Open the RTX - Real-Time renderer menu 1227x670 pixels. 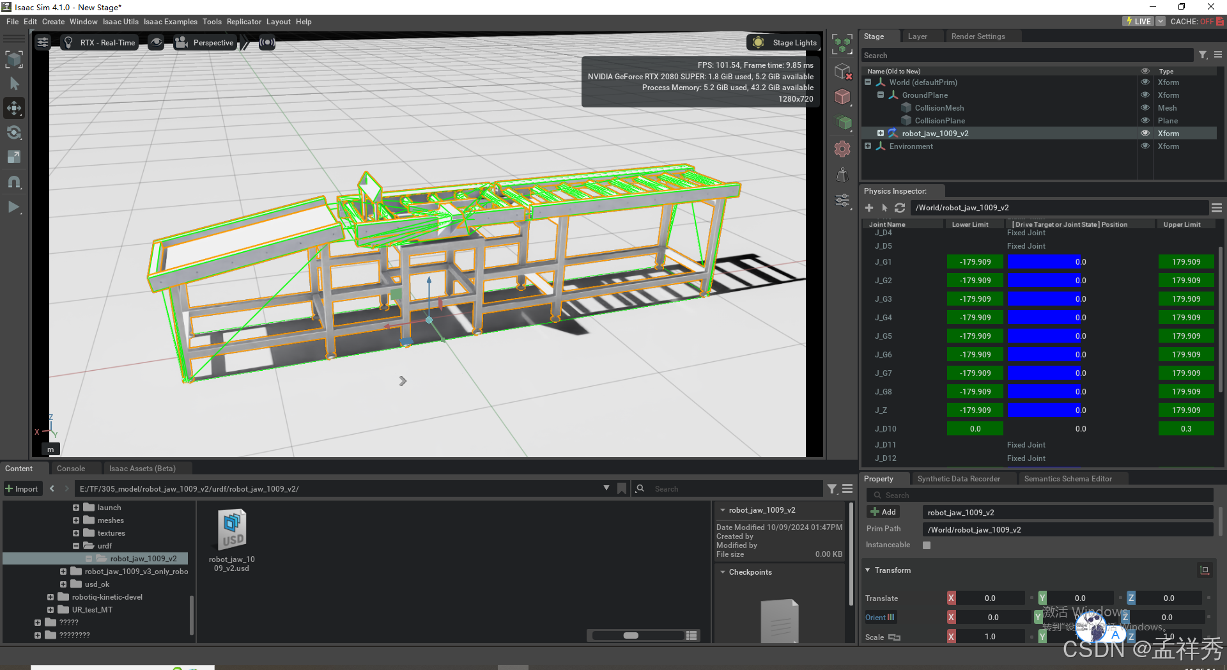pos(100,42)
